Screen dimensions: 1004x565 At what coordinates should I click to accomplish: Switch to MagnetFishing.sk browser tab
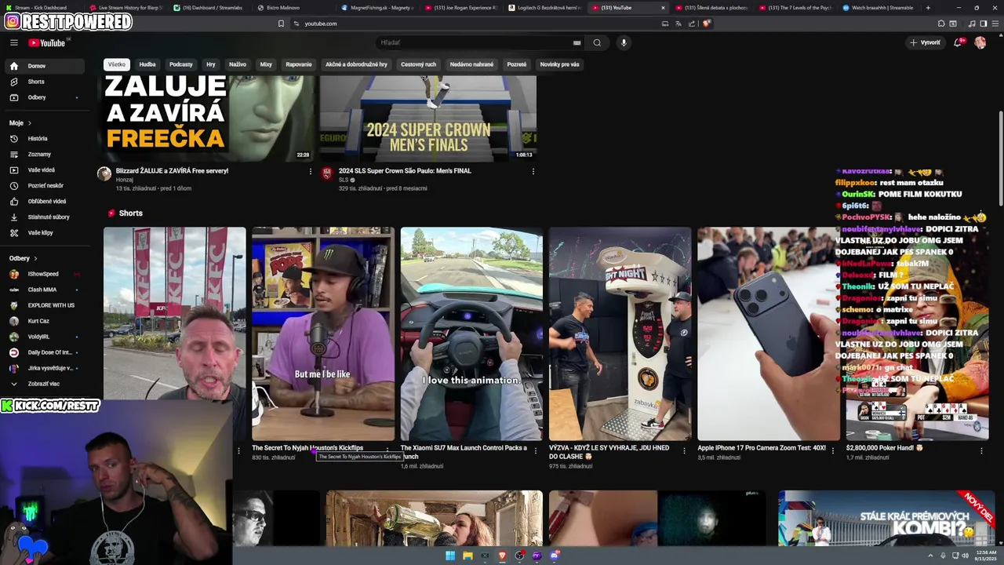tap(376, 7)
